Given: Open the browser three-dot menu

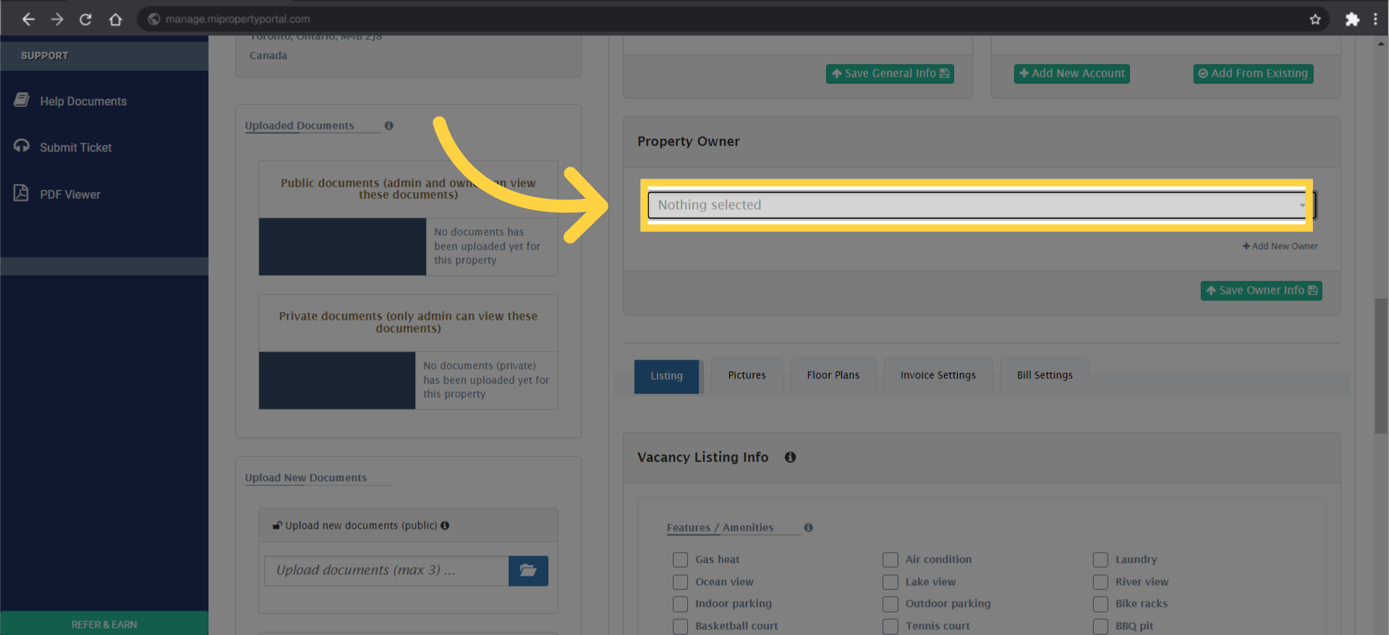Looking at the screenshot, I should pyautogui.click(x=1375, y=20).
